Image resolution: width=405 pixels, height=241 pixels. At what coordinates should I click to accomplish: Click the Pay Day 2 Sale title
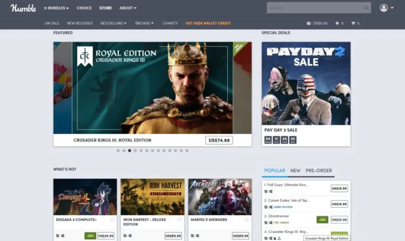(281, 130)
